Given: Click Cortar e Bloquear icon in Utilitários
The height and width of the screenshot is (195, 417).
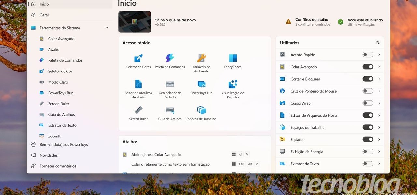Looking at the screenshot, I should [x=282, y=79].
